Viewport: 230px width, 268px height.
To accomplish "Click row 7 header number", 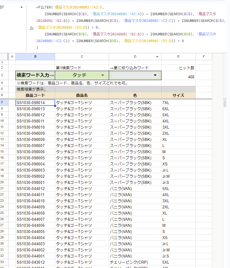I will tap(3, 103).
